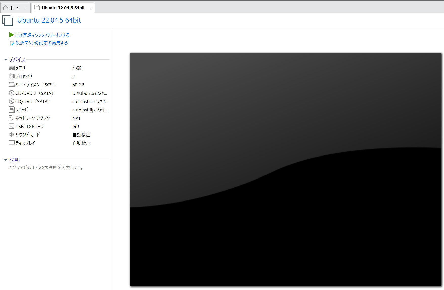Click the CD/DVD (SATA) autoinst.iso entry
The height and width of the screenshot is (290, 444).
pyautogui.click(x=32, y=101)
